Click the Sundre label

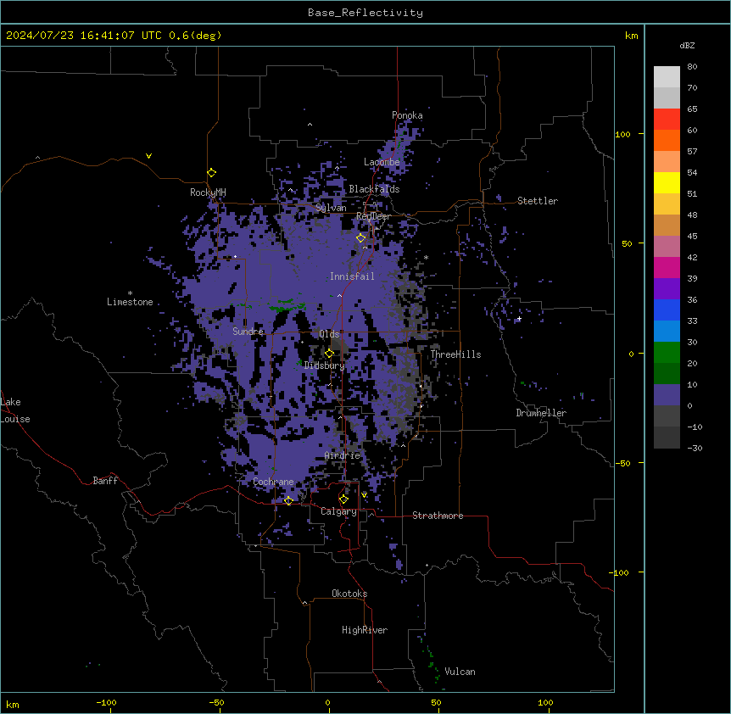pos(248,332)
